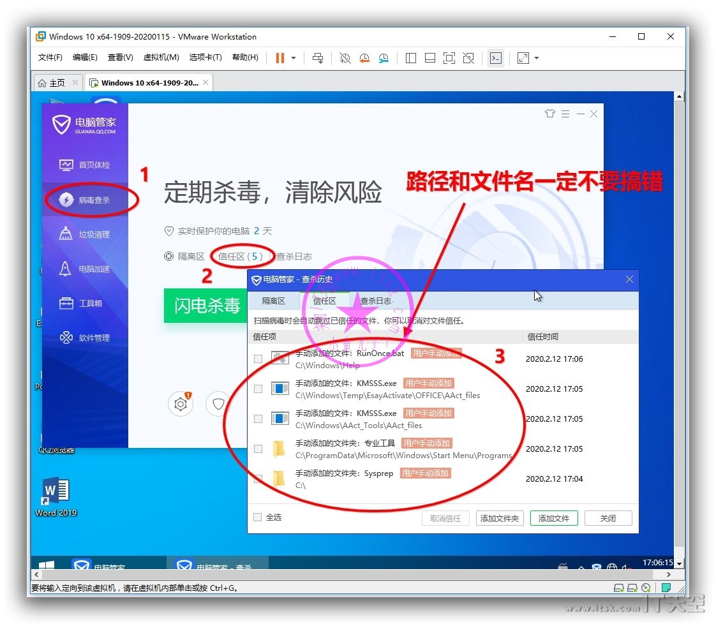Open the Windows Start button in guest
716x624 pixels.
pyautogui.click(x=47, y=565)
